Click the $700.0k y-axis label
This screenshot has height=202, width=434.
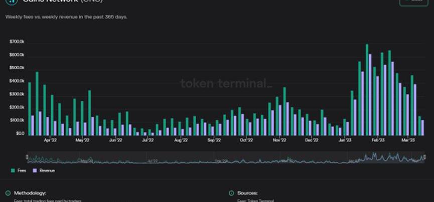click(x=17, y=42)
